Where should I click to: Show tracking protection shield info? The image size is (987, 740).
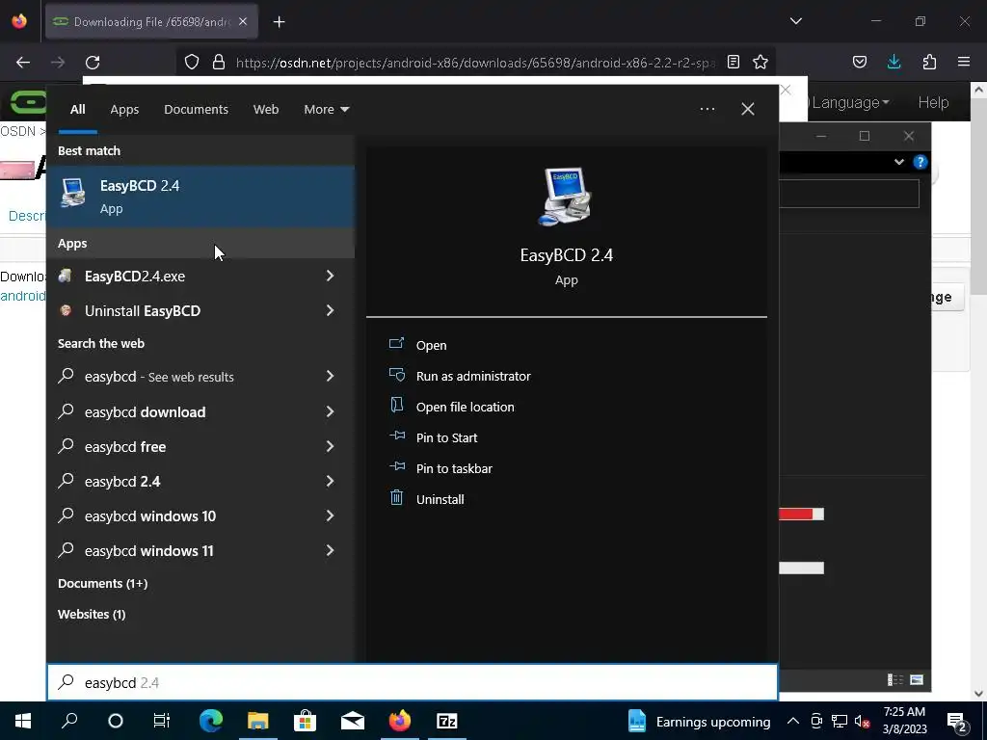[192, 63]
